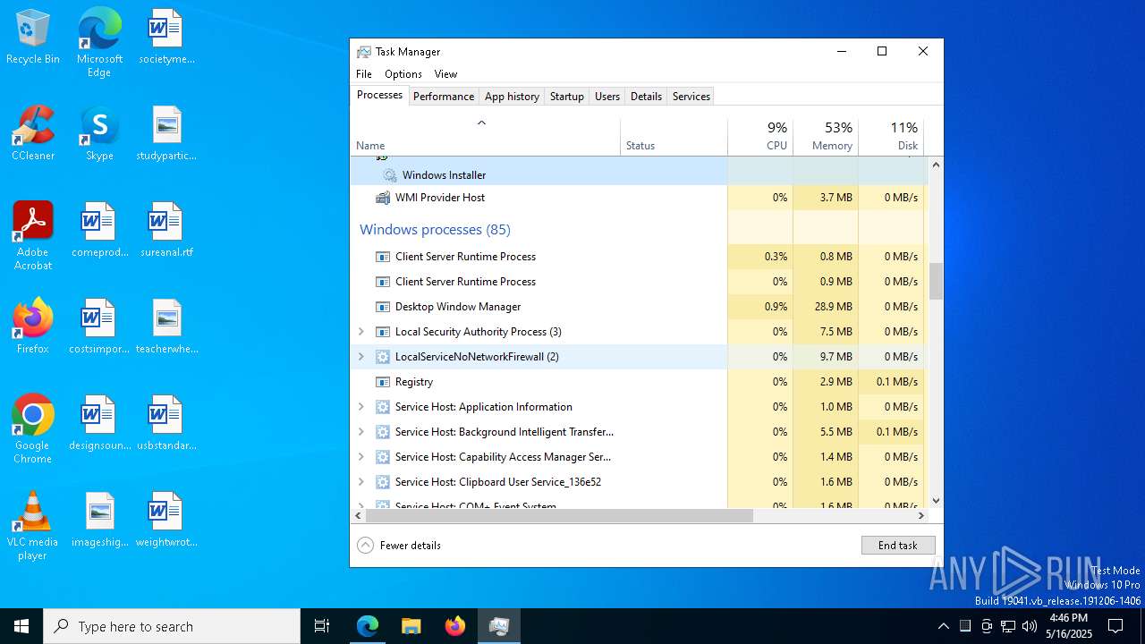Sort processes by Disk column
The height and width of the screenshot is (644, 1145).
(x=891, y=137)
